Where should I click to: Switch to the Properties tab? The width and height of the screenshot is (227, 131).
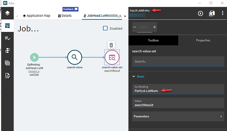point(203,40)
